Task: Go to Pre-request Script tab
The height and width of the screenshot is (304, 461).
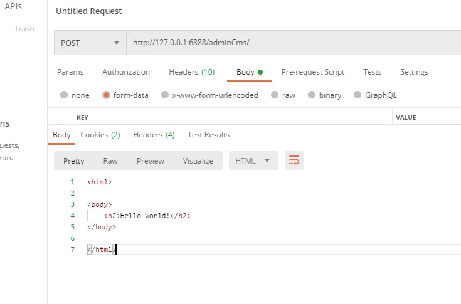Action: (x=312, y=72)
